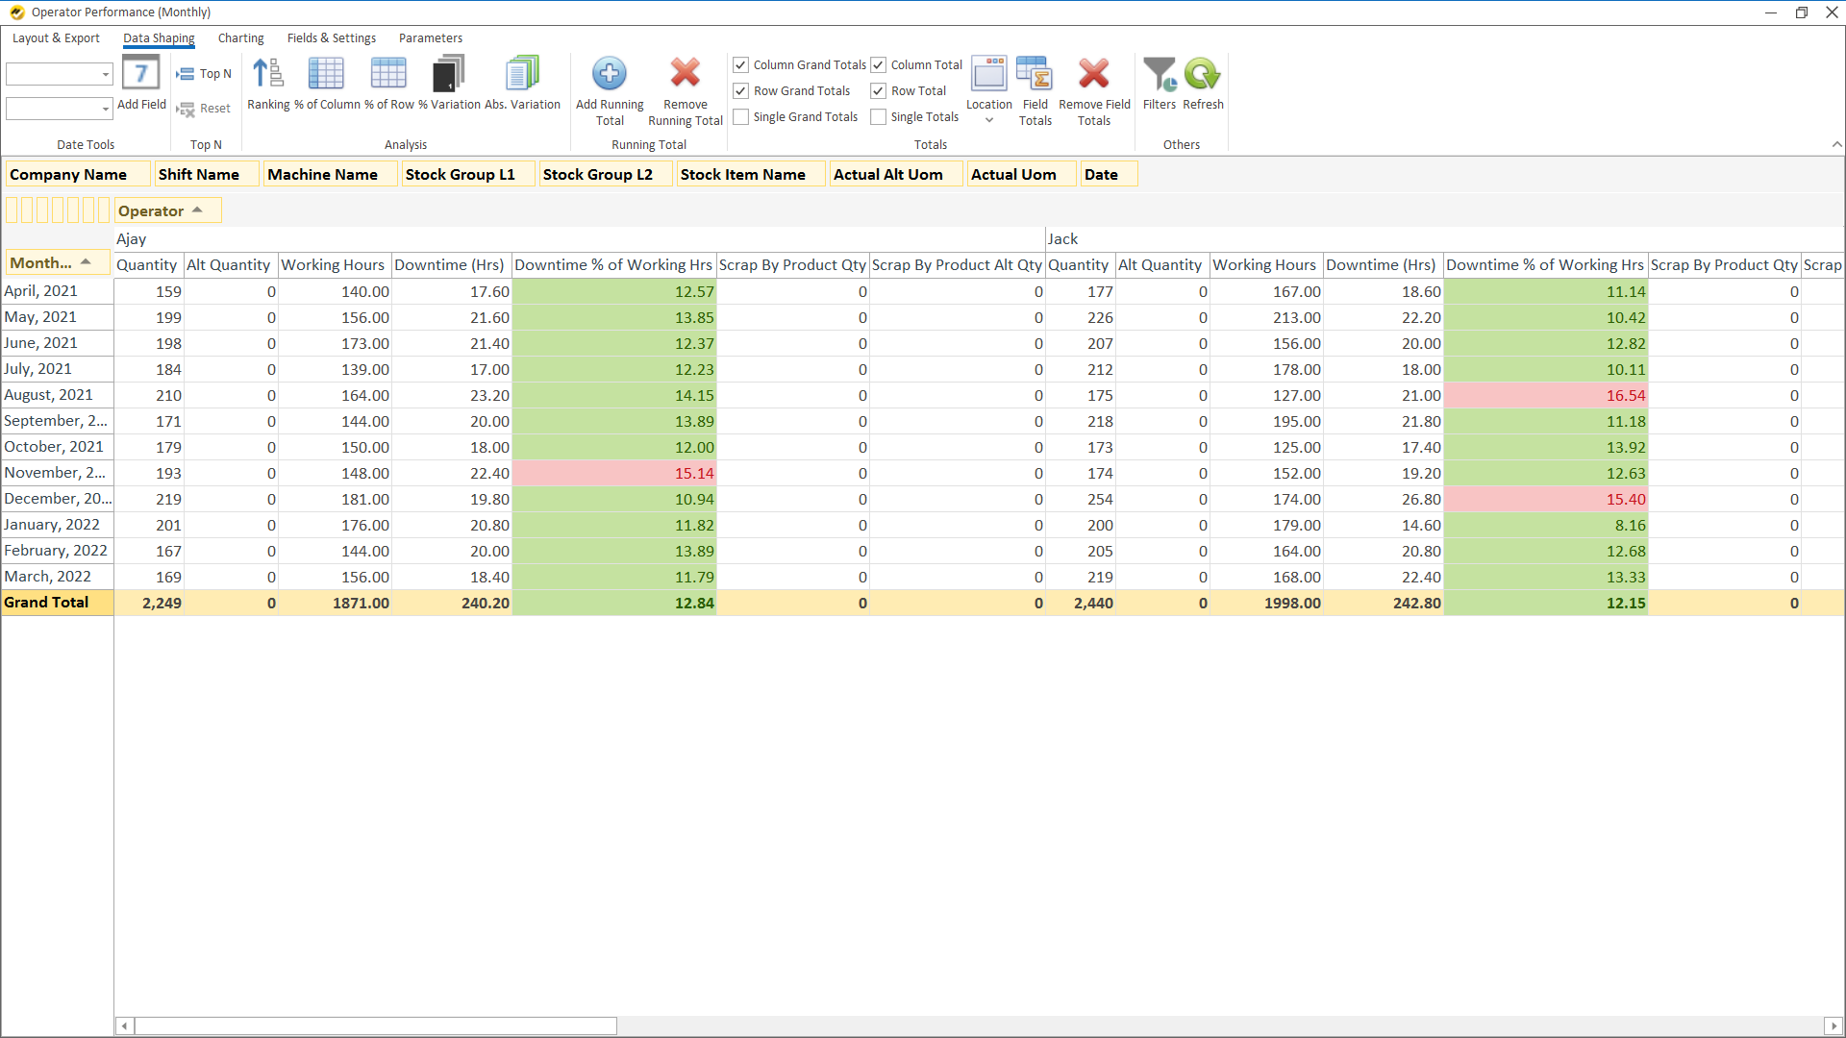This screenshot has height=1038, width=1846.
Task: Switch to the Charting tab
Action: point(240,38)
